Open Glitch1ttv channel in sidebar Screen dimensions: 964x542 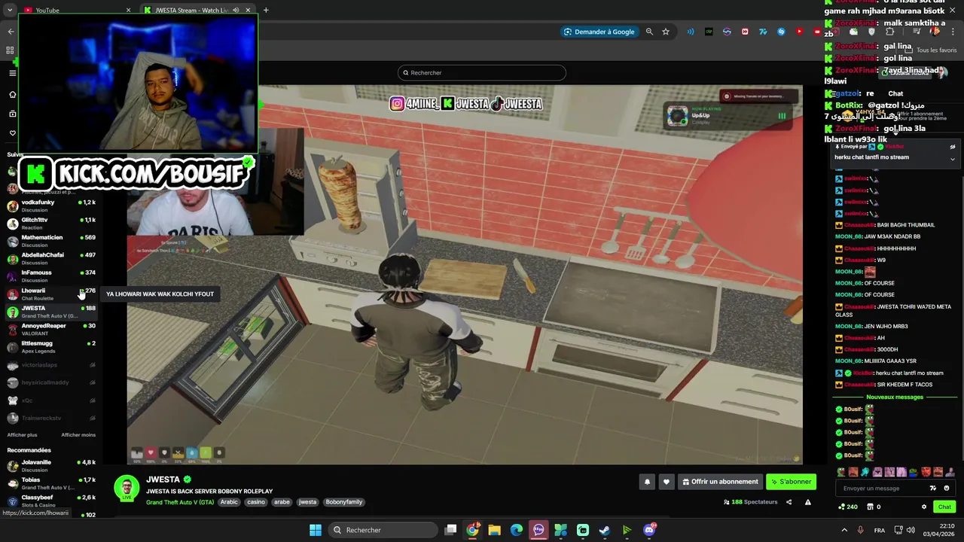pyautogui.click(x=51, y=223)
